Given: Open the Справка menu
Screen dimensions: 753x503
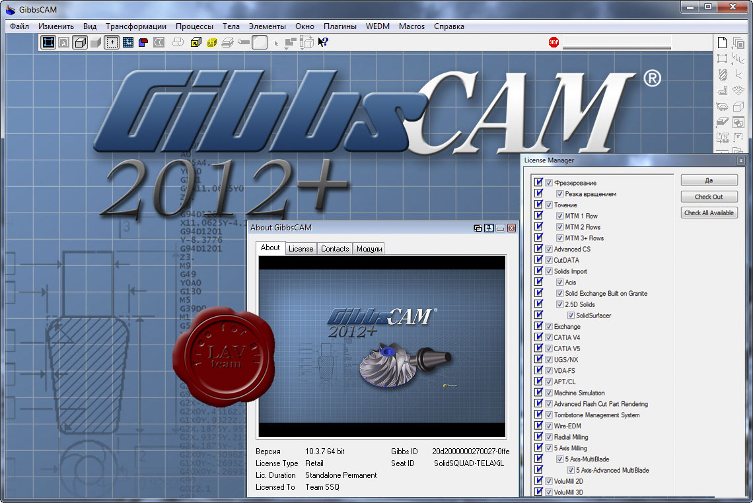Looking at the screenshot, I should 449,26.
